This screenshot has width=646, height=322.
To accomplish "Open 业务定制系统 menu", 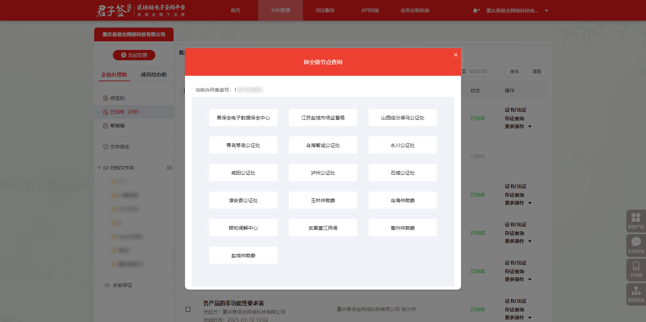I will (x=415, y=10).
